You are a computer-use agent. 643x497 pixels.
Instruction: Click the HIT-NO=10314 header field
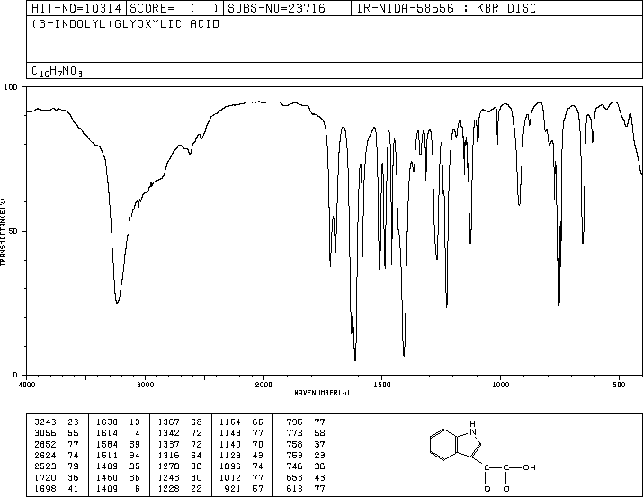pos(76,8)
